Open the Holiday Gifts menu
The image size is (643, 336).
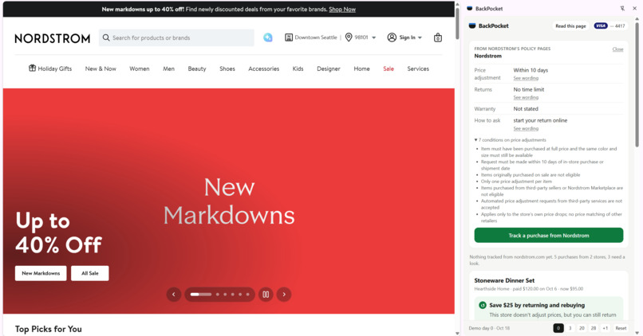(50, 68)
